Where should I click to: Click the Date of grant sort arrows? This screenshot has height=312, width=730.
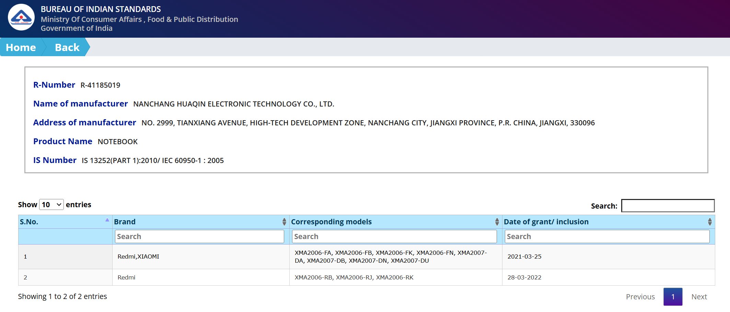[x=709, y=222]
